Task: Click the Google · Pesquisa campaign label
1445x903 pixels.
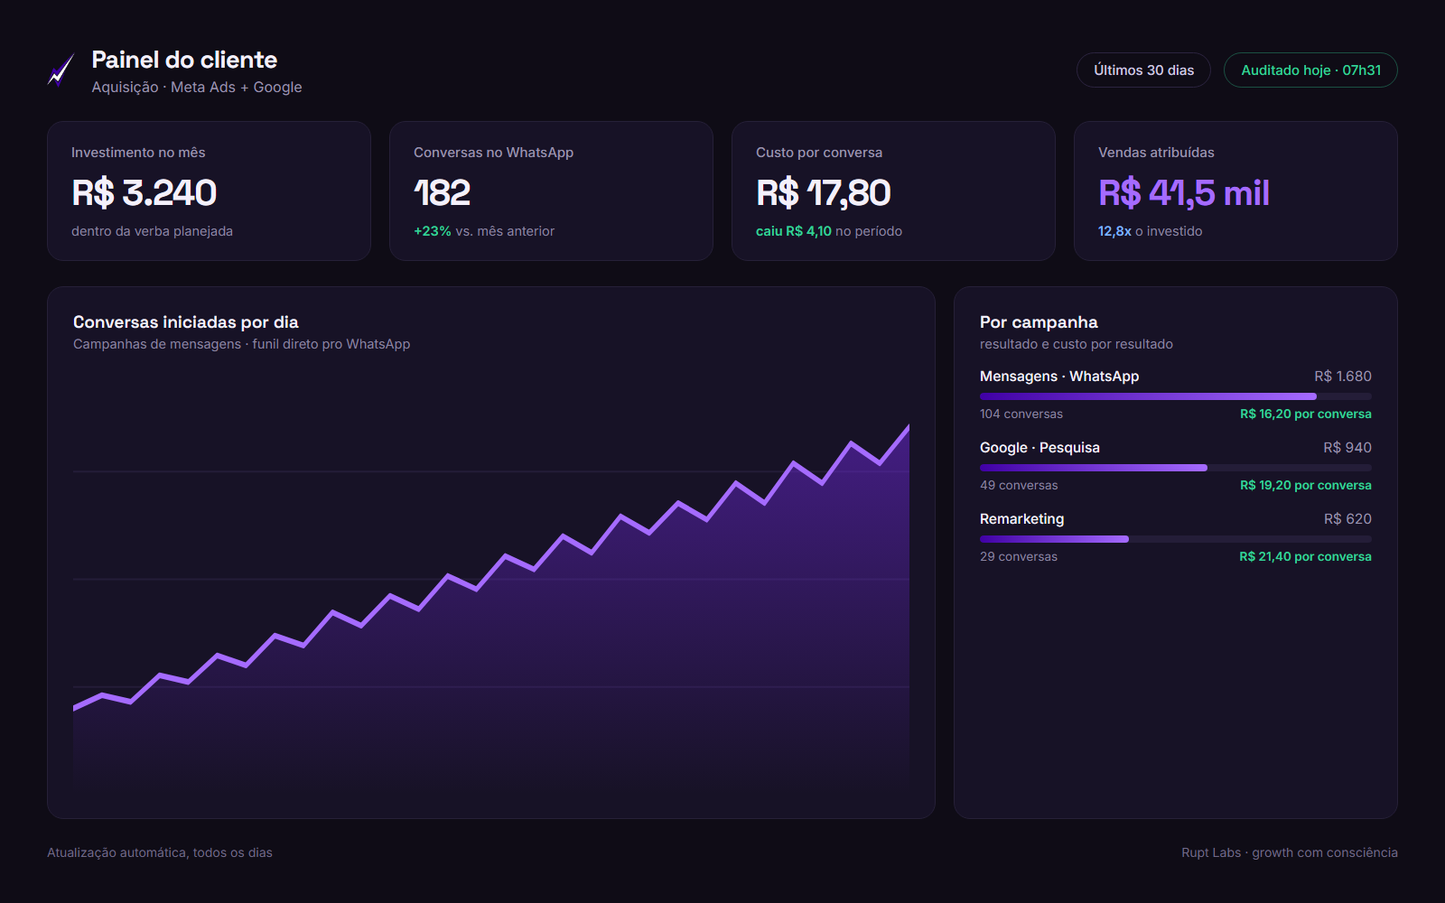Action: (x=1039, y=448)
